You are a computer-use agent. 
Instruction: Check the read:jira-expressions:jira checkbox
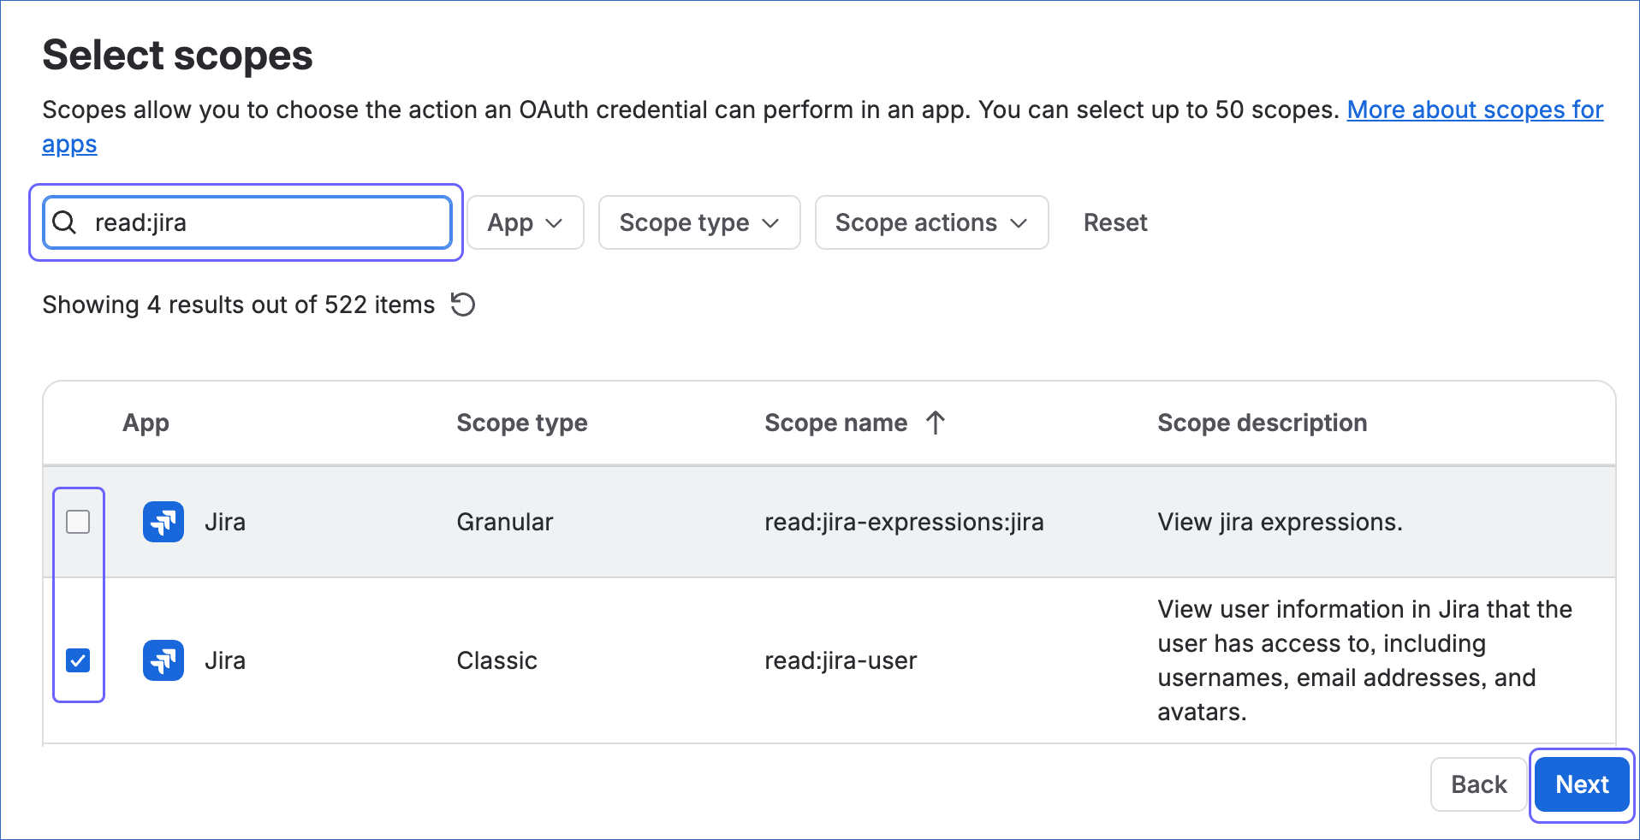coord(78,522)
